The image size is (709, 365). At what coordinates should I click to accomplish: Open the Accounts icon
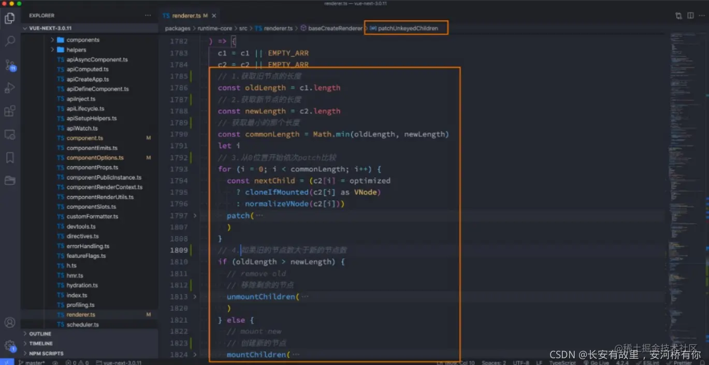point(9,323)
